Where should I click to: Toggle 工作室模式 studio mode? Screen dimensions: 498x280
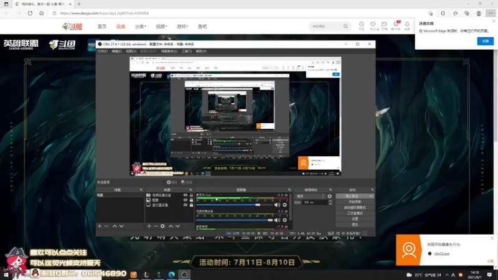pos(355,213)
